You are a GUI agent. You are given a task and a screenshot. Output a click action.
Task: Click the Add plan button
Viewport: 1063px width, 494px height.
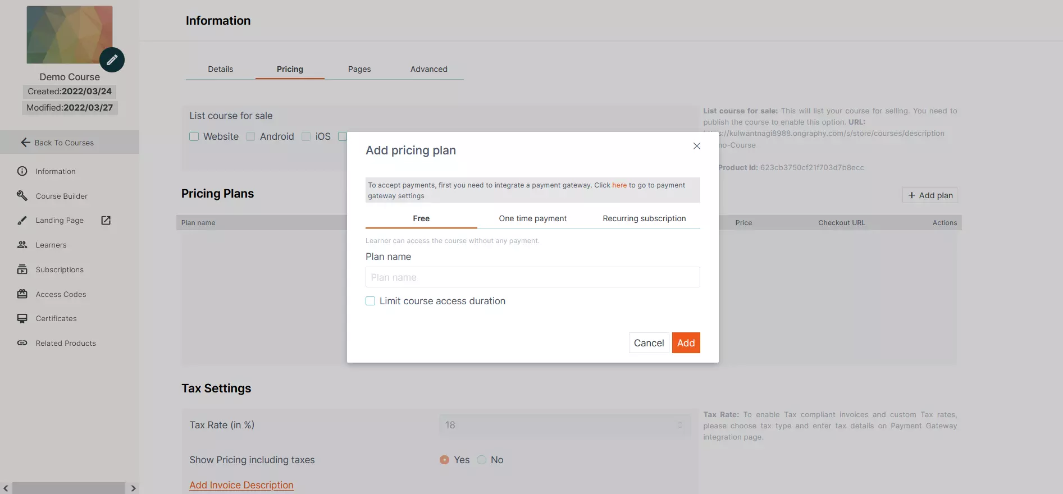click(930, 195)
